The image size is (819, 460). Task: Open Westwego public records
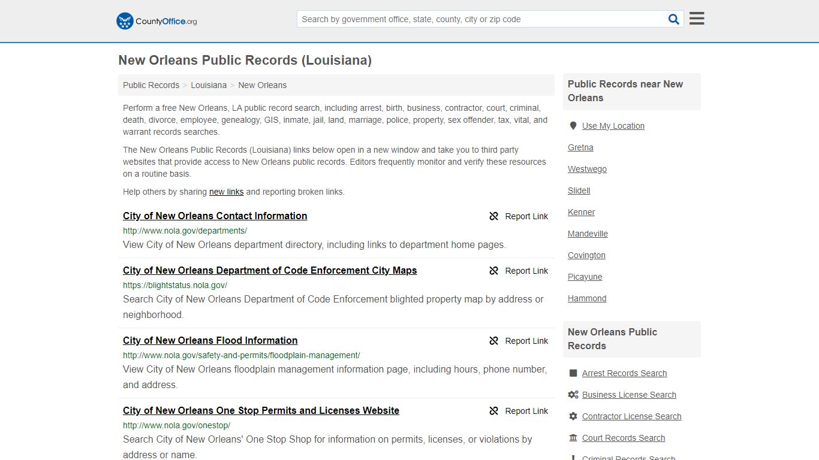tap(587, 169)
